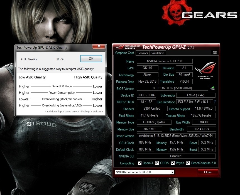Toggle the PhysX checkbox

(173, 163)
